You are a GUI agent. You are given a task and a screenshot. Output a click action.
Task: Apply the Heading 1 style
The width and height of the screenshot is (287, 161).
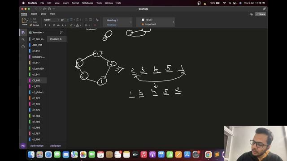coord(112,20)
